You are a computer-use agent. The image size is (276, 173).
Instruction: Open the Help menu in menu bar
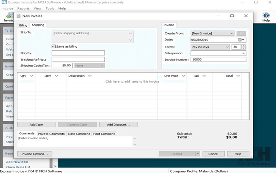pos(62,8)
